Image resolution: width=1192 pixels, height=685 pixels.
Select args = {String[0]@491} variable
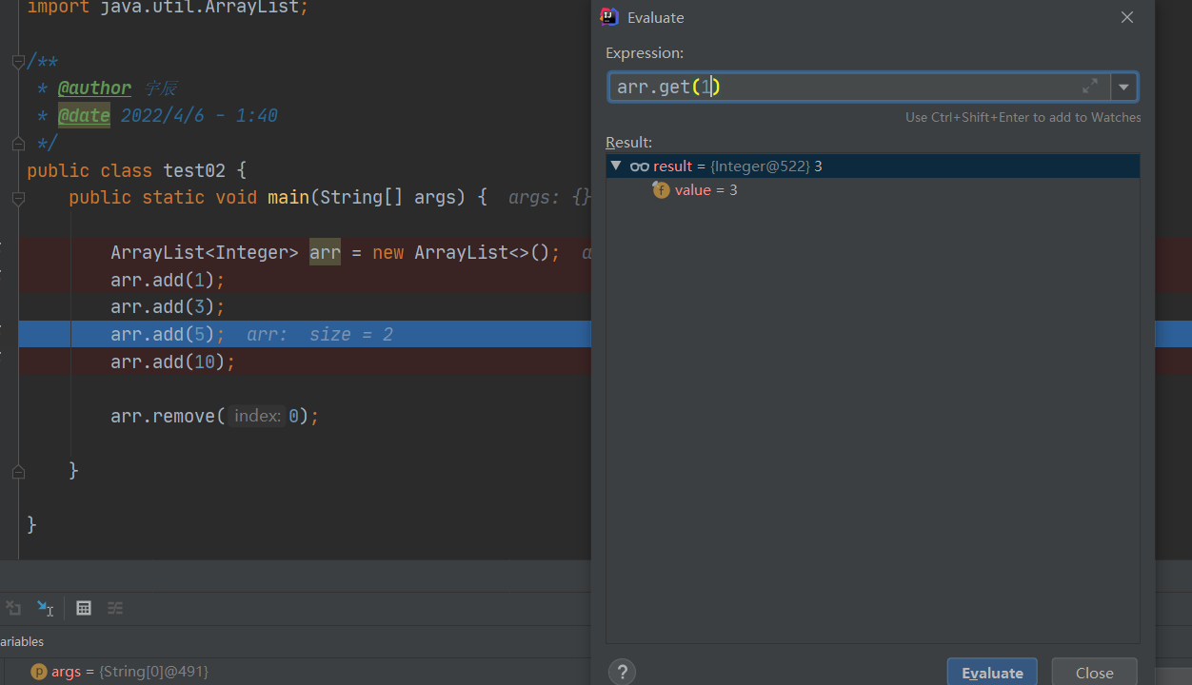tap(129, 672)
